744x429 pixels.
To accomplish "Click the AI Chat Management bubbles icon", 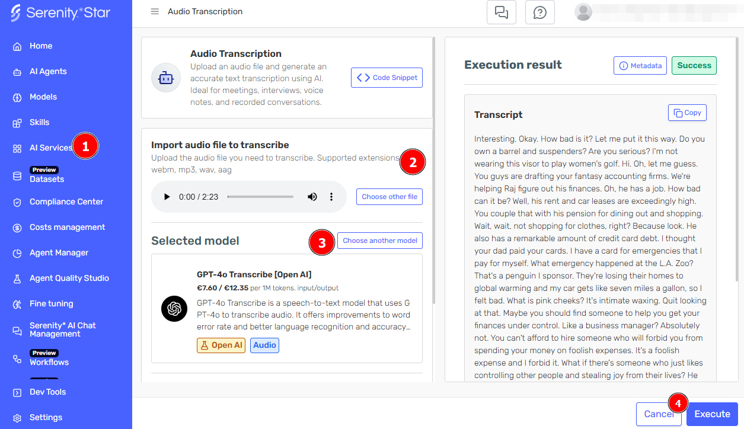I will (17, 331).
